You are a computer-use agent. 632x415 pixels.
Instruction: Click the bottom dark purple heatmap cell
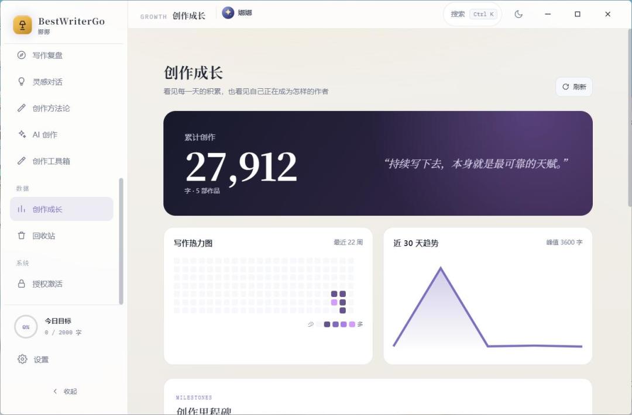(342, 310)
